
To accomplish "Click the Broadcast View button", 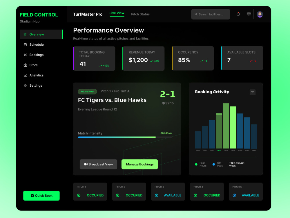I will (98, 164).
